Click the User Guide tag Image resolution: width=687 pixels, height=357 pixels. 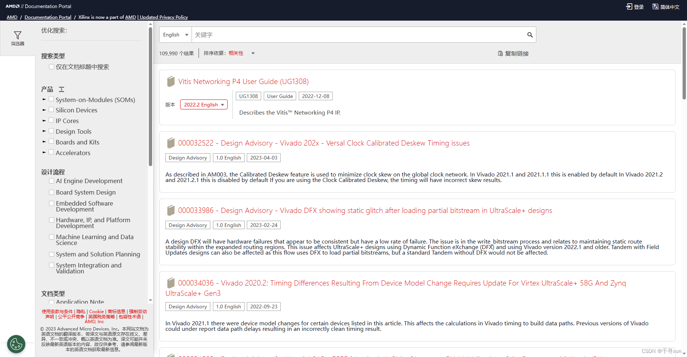(x=280, y=96)
